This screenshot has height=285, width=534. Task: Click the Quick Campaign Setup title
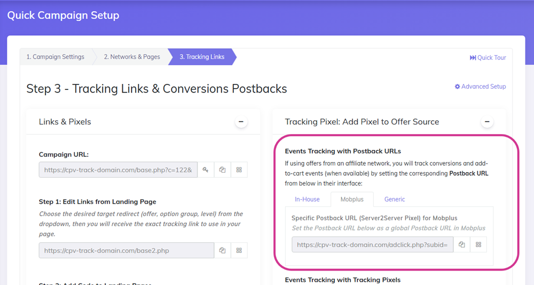click(64, 16)
